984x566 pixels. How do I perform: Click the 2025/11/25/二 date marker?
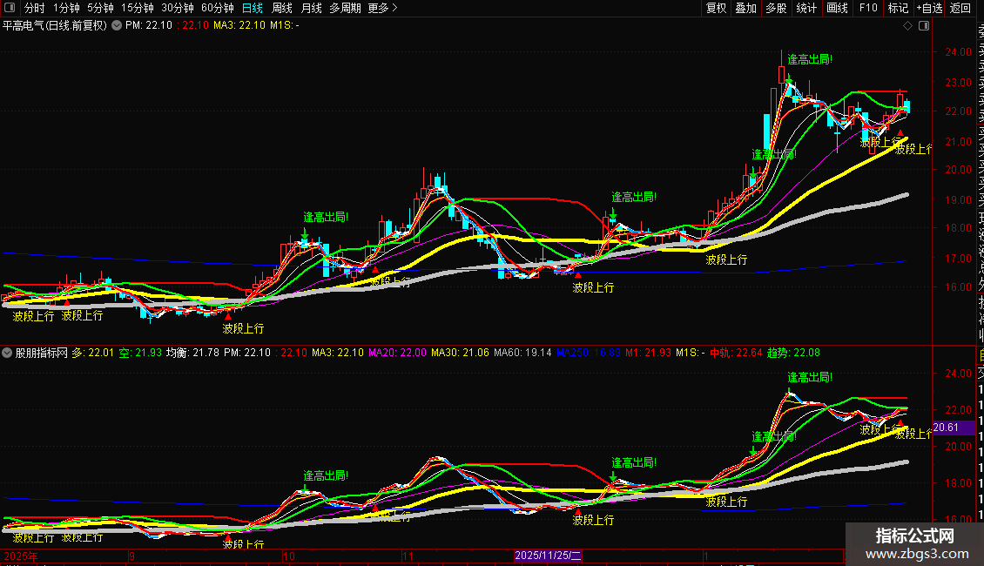pyautogui.click(x=548, y=556)
